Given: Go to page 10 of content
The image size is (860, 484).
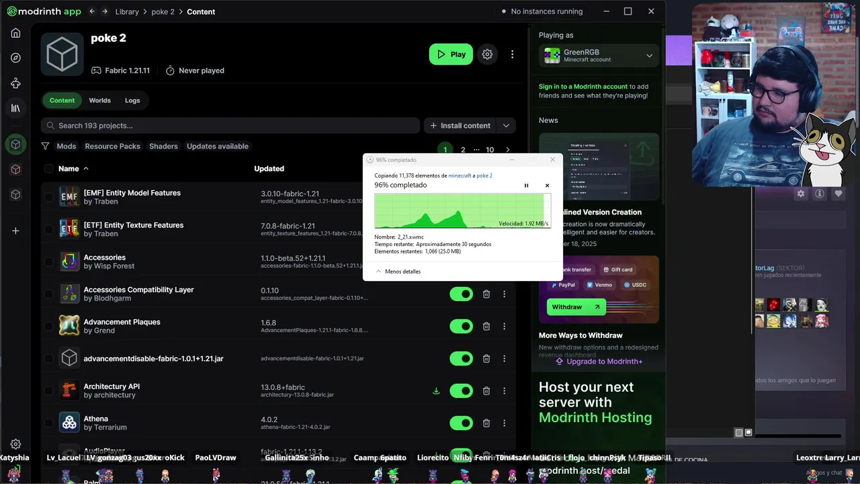Looking at the screenshot, I should click(x=490, y=150).
